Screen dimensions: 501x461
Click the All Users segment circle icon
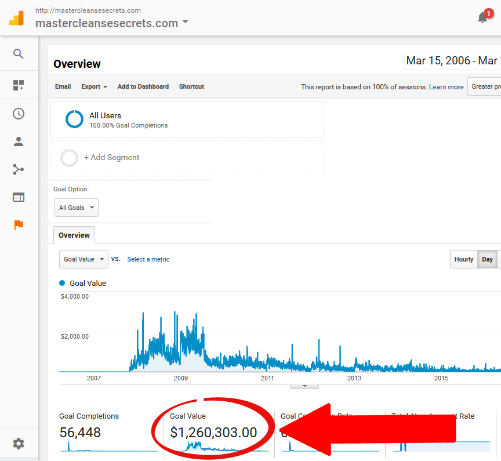pyautogui.click(x=74, y=119)
